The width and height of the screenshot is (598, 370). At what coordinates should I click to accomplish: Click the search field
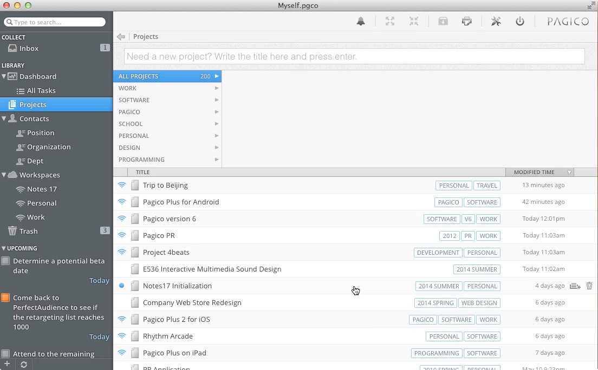pos(55,22)
